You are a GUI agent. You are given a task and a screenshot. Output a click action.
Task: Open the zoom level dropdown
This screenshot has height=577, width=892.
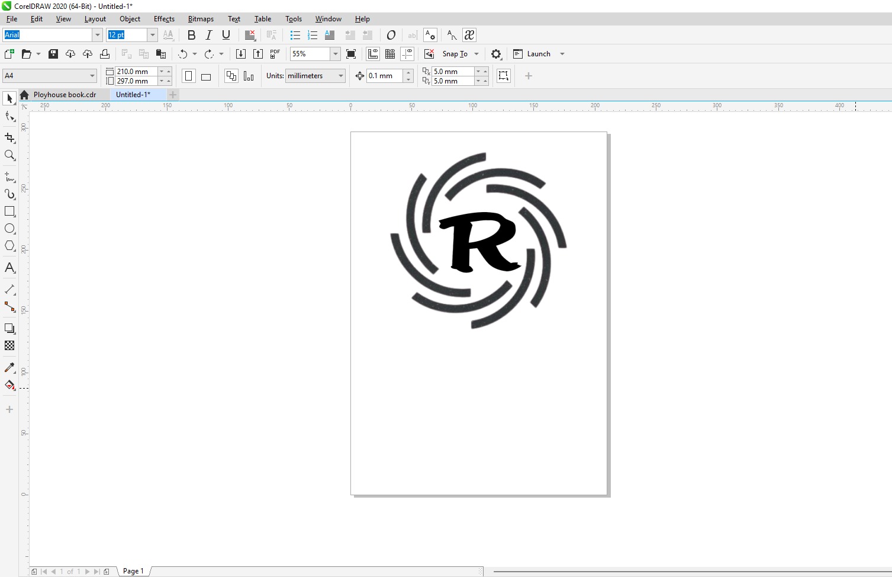click(x=336, y=54)
